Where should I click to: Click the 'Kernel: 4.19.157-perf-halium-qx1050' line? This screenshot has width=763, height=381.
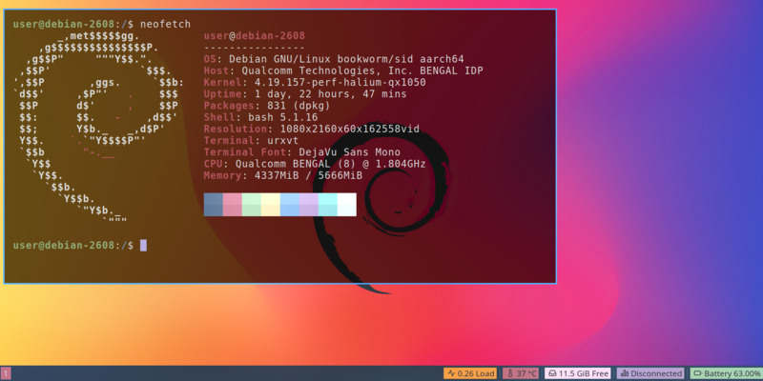315,83
